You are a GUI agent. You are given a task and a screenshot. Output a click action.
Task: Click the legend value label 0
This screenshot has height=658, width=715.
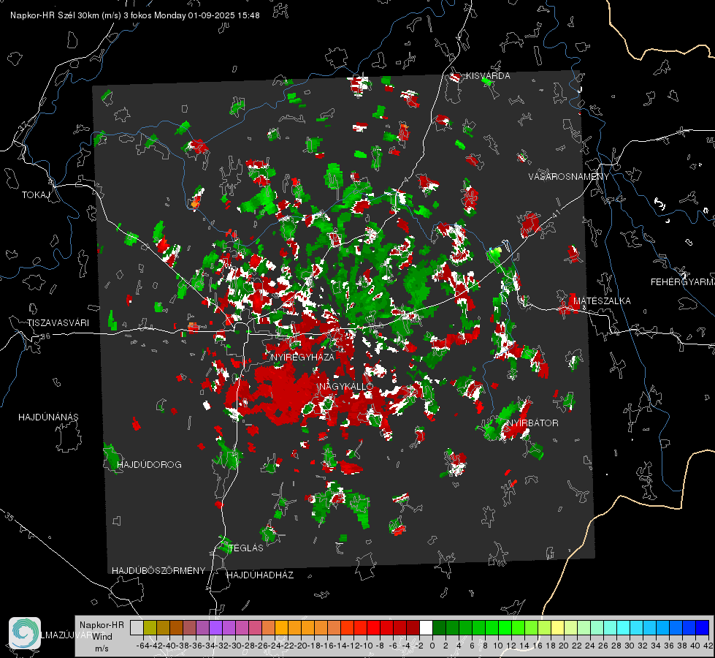tap(432, 646)
